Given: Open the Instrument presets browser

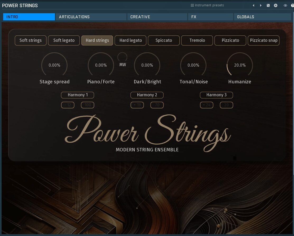Looking at the screenshot, I should pos(209,5).
